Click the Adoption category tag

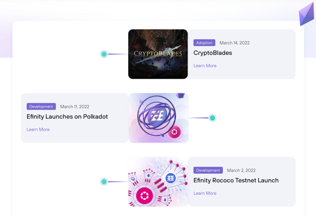[x=204, y=43]
